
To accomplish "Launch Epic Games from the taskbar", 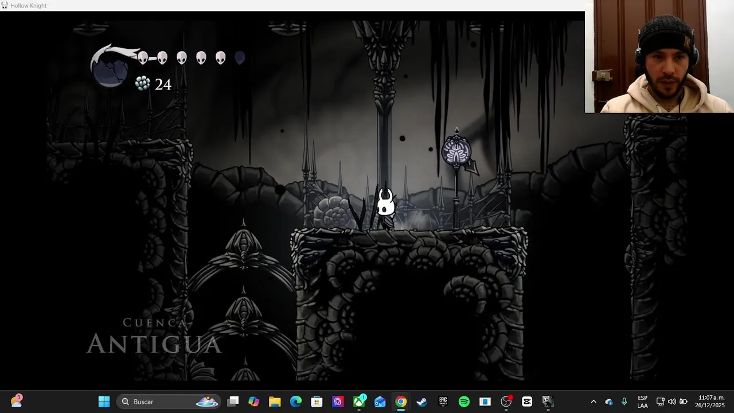I will (443, 402).
